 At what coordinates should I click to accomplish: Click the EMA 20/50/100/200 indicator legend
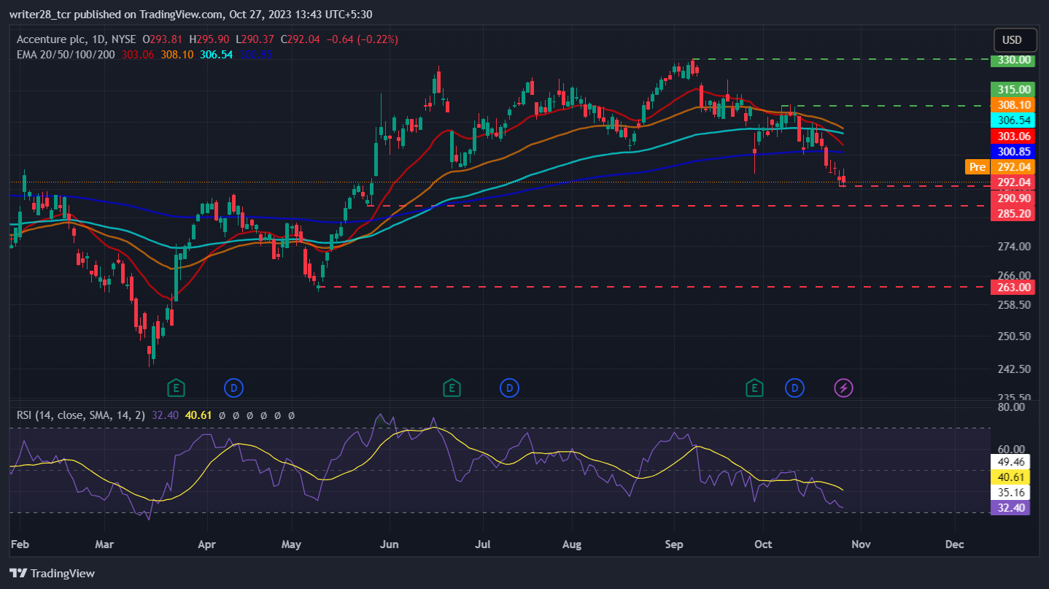[66, 54]
